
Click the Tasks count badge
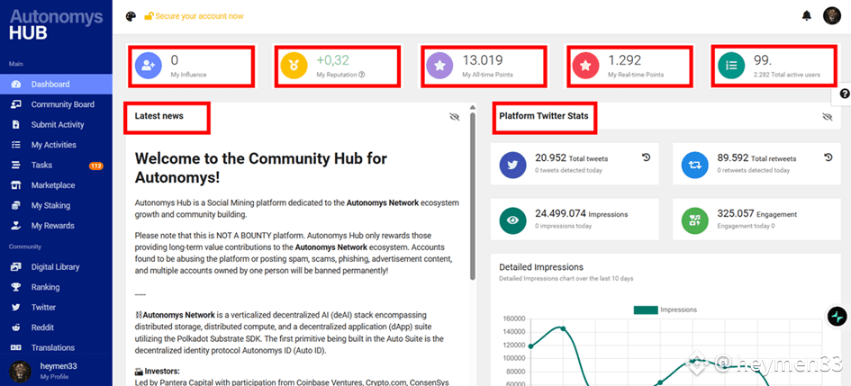[x=96, y=166]
